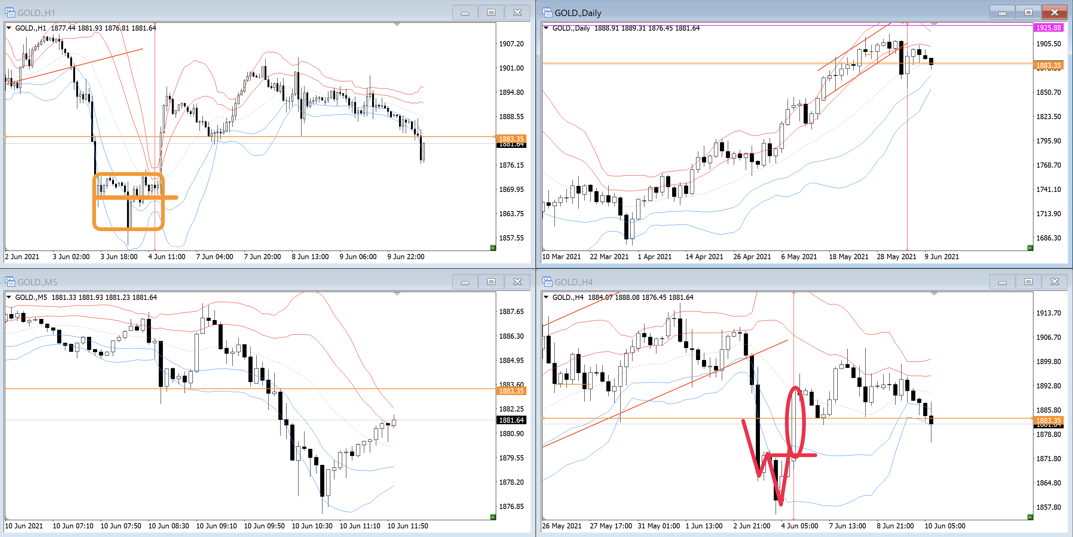The height and width of the screenshot is (537, 1073).
Task: Click green square icon in H4 chart corner
Action: click(1030, 517)
